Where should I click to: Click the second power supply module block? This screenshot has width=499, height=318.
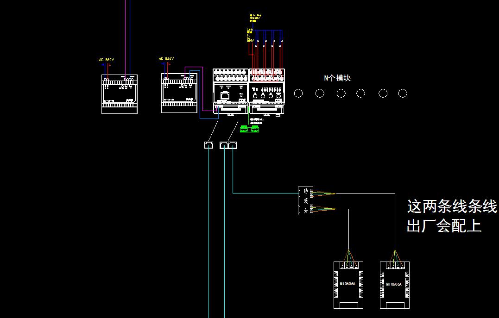(179, 93)
